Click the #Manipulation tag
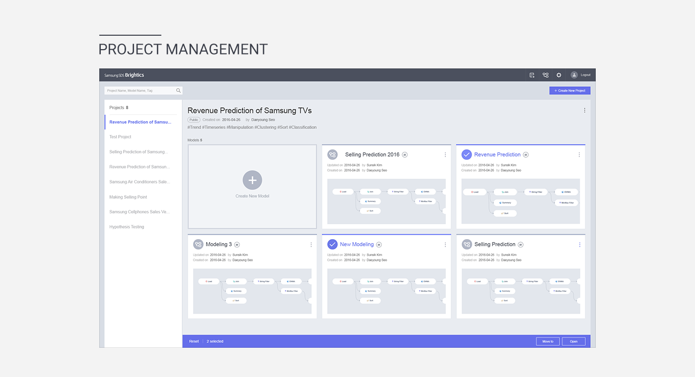This screenshot has width=695, height=377. (x=240, y=127)
